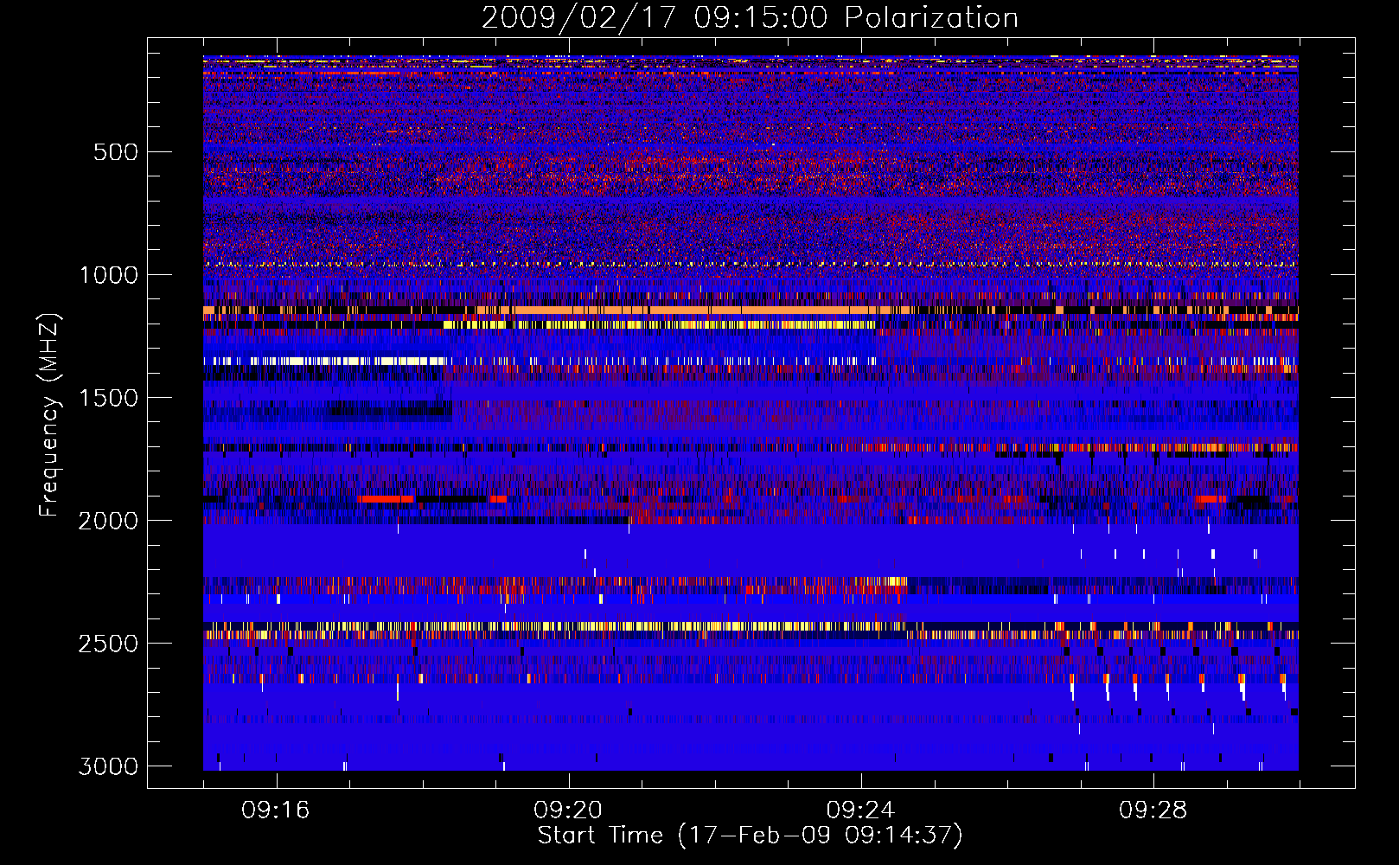Click the "500" frequency tick label

116,152
